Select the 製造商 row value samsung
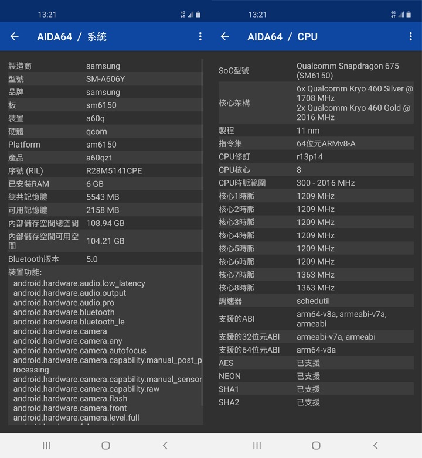The image size is (422, 458). tap(103, 66)
